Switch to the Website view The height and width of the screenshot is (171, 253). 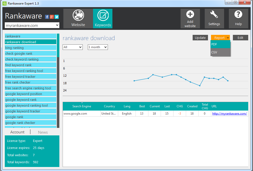(78, 19)
